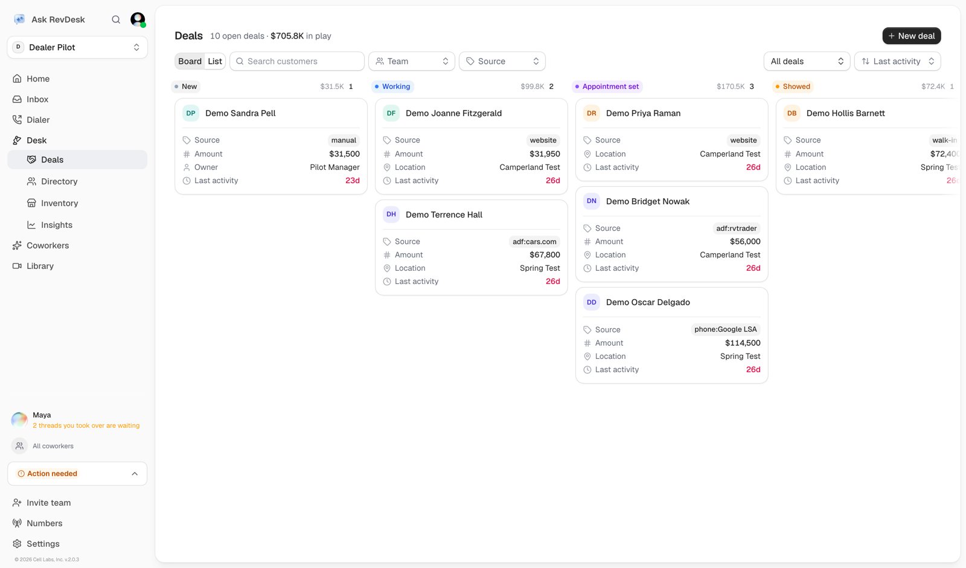The height and width of the screenshot is (568, 966).
Task: Open the Last activity sort dropdown
Action: 898,61
